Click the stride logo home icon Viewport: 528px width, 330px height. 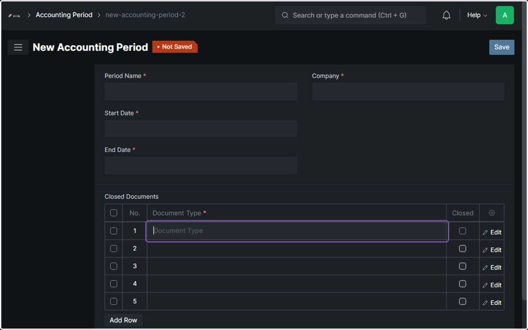[14, 15]
